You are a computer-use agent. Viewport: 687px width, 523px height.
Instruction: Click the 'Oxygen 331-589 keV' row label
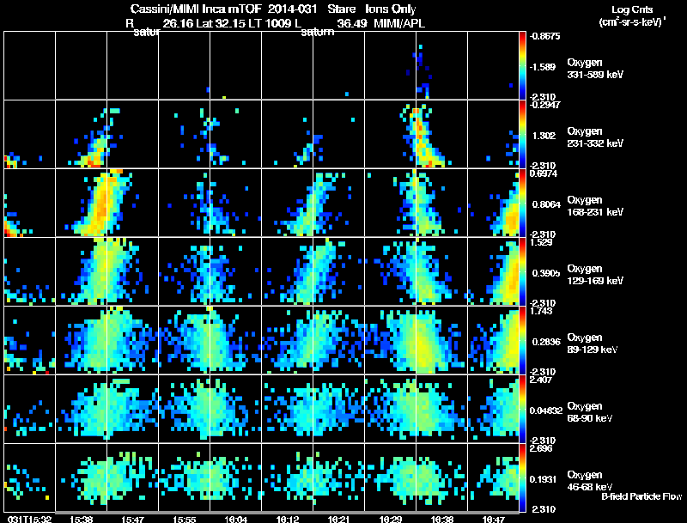(595, 69)
